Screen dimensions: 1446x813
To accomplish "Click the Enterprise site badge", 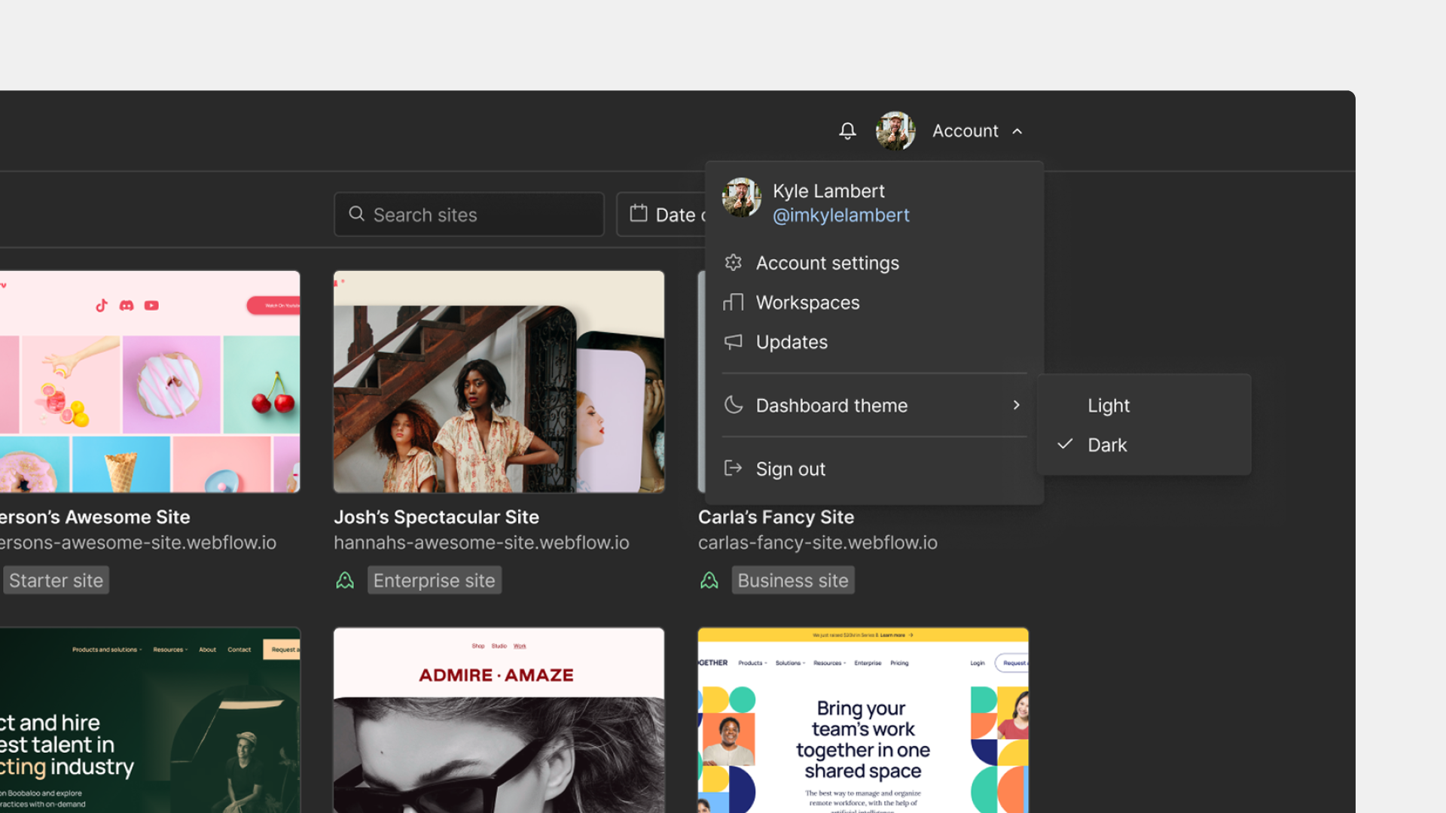I will click(434, 580).
